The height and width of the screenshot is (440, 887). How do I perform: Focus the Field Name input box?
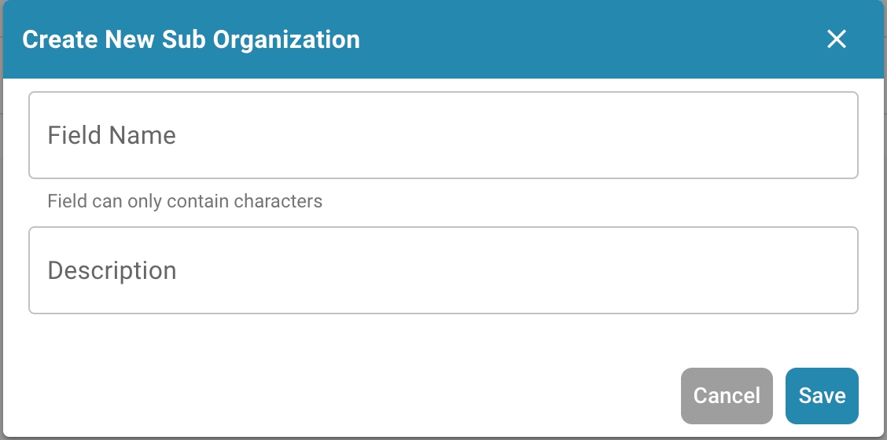pyautogui.click(x=443, y=135)
